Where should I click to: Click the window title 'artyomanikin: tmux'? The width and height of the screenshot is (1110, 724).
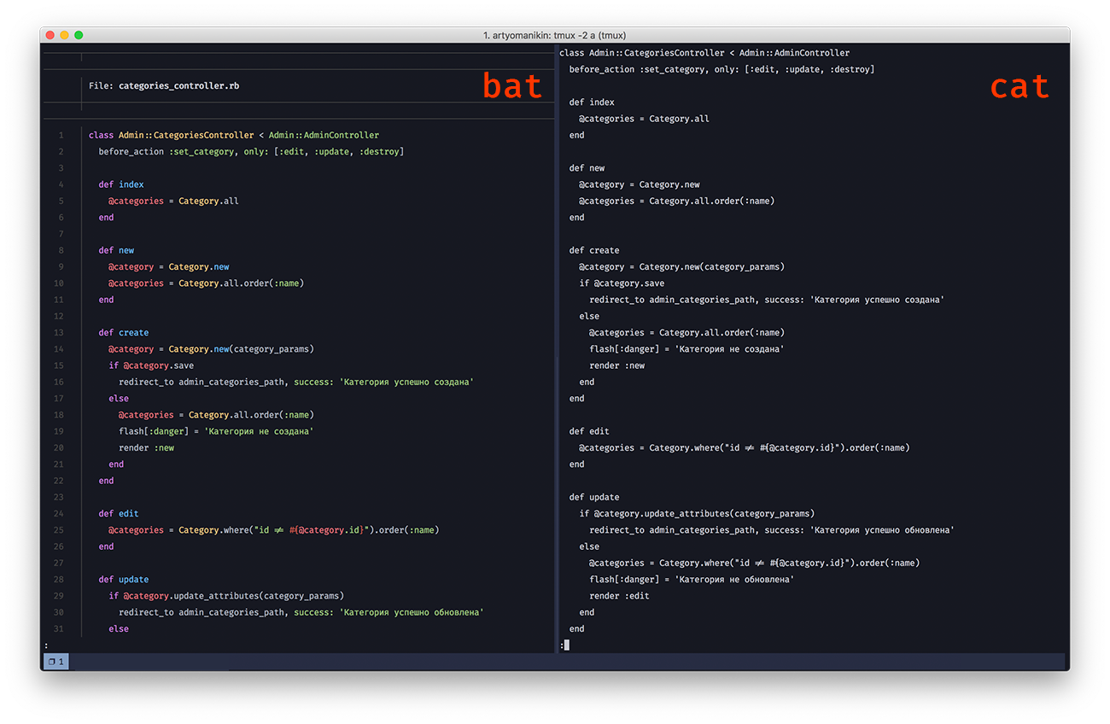[x=554, y=35]
